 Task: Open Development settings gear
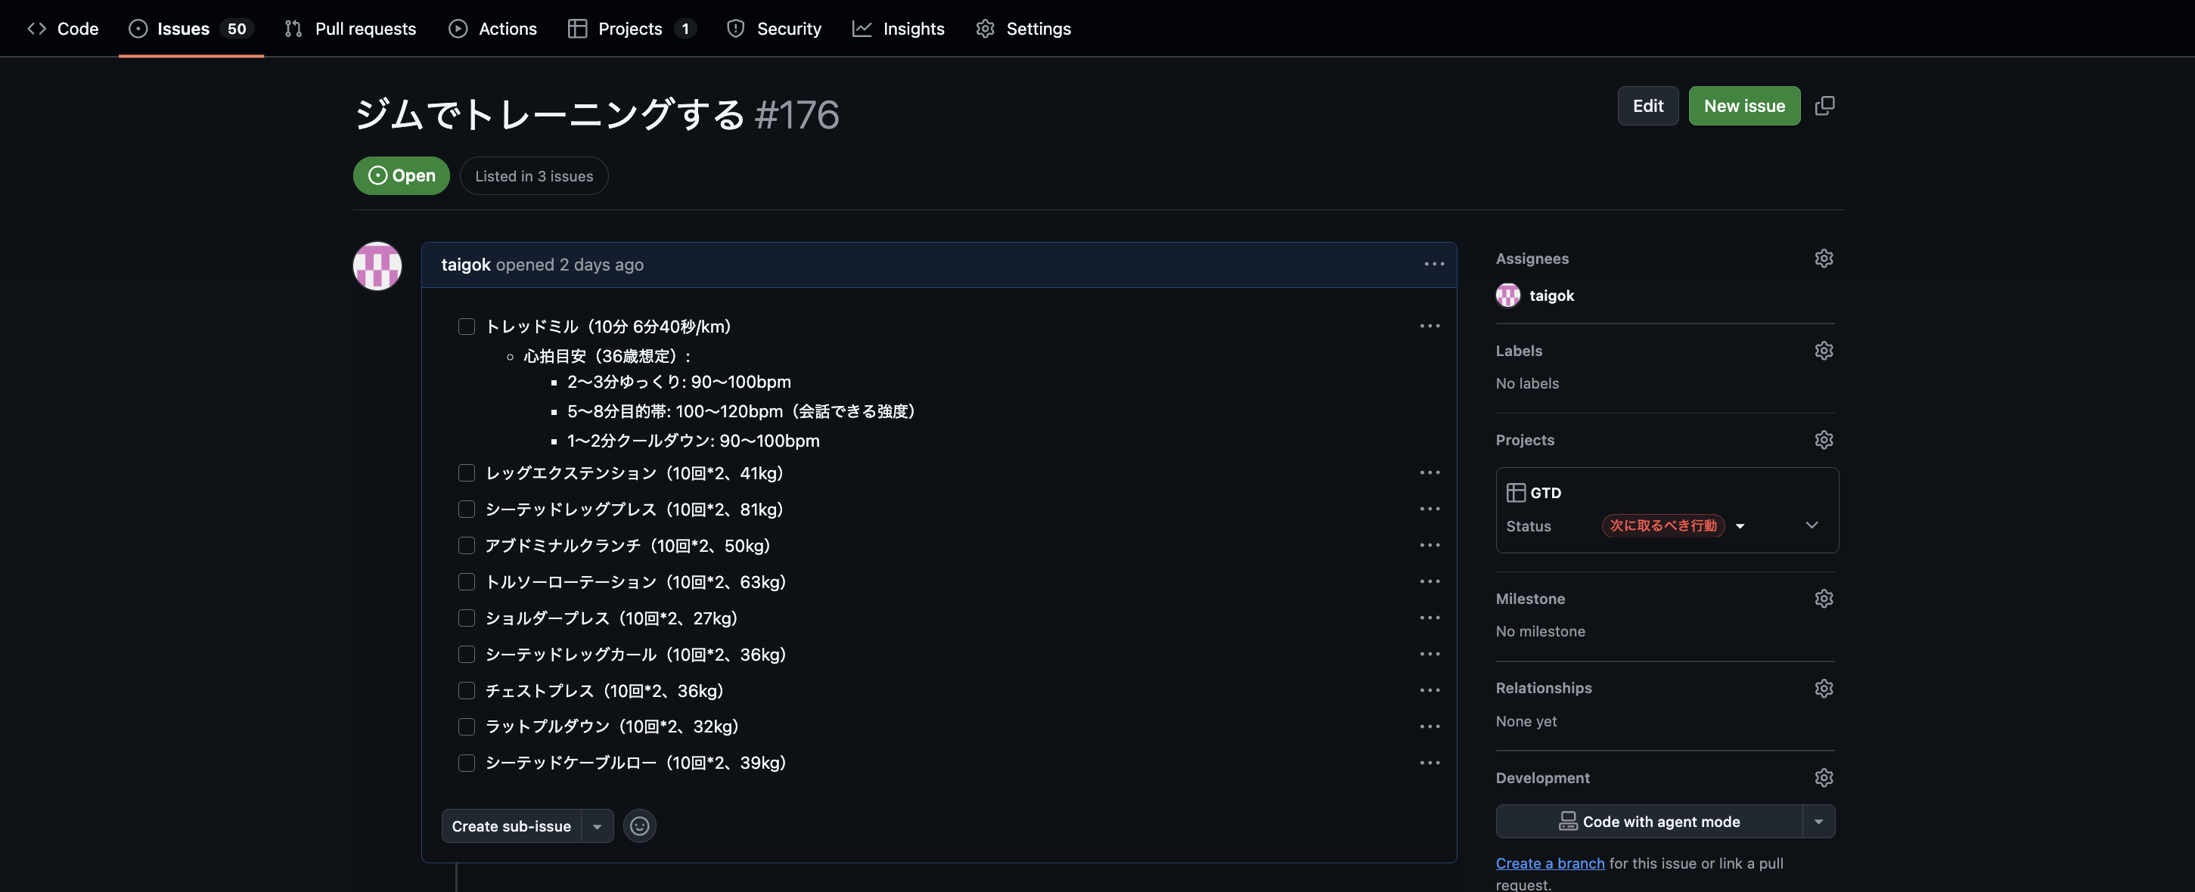[1824, 777]
